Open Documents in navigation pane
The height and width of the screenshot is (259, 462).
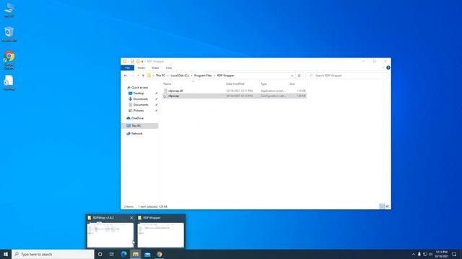pyautogui.click(x=141, y=105)
